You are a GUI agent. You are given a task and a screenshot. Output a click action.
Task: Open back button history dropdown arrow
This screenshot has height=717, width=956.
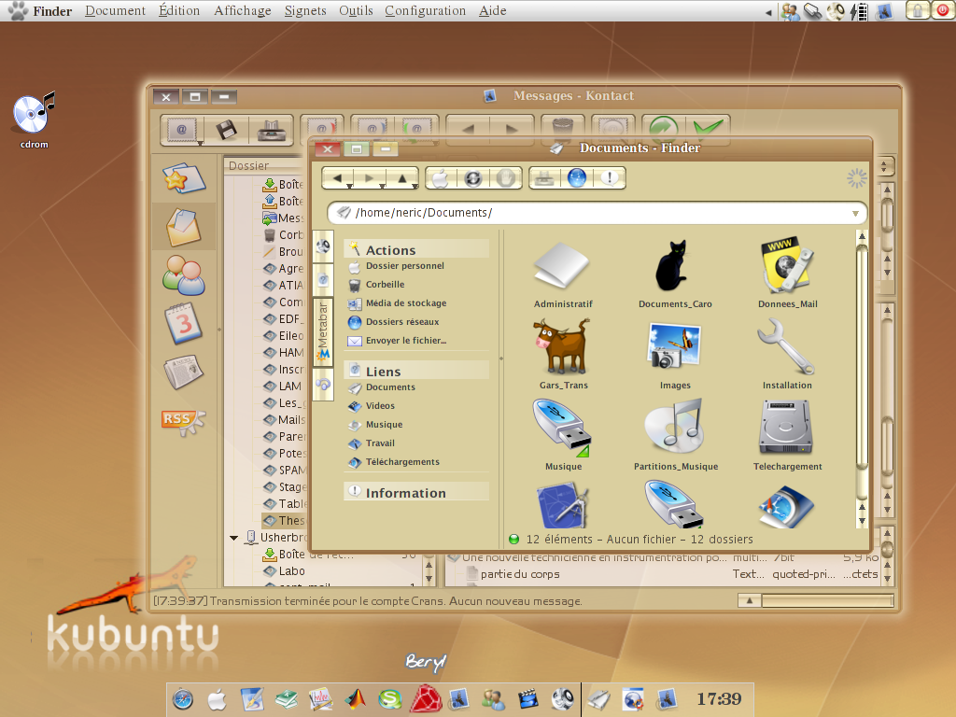tap(350, 186)
